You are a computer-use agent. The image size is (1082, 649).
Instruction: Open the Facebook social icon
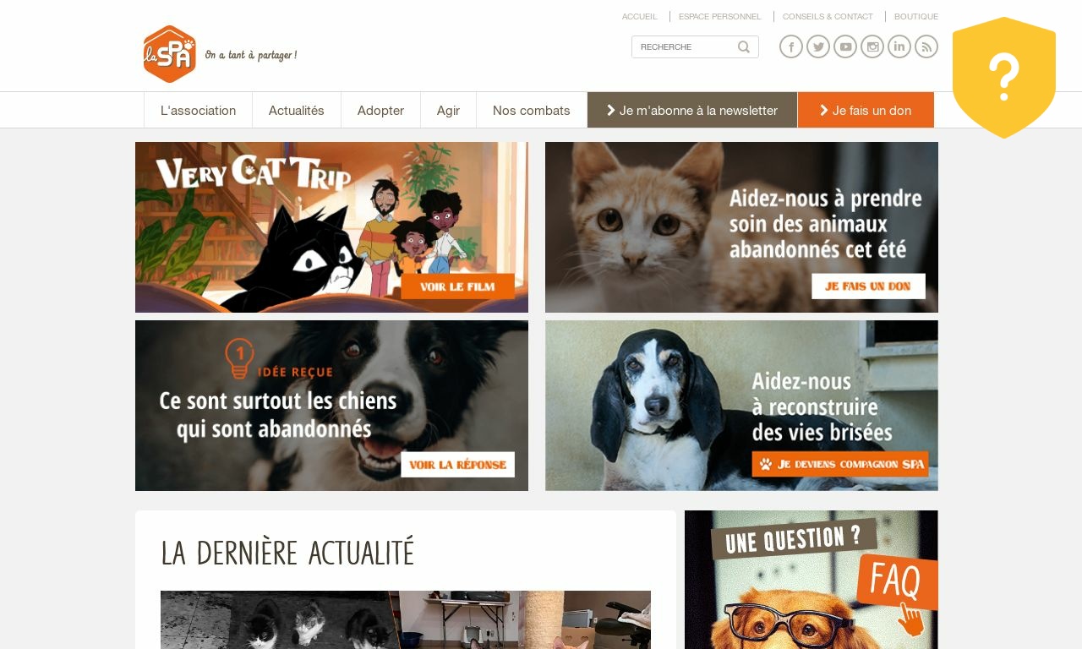791,46
